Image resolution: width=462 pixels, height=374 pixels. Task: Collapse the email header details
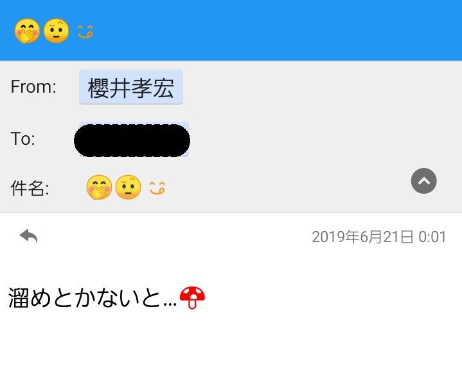coord(423,181)
